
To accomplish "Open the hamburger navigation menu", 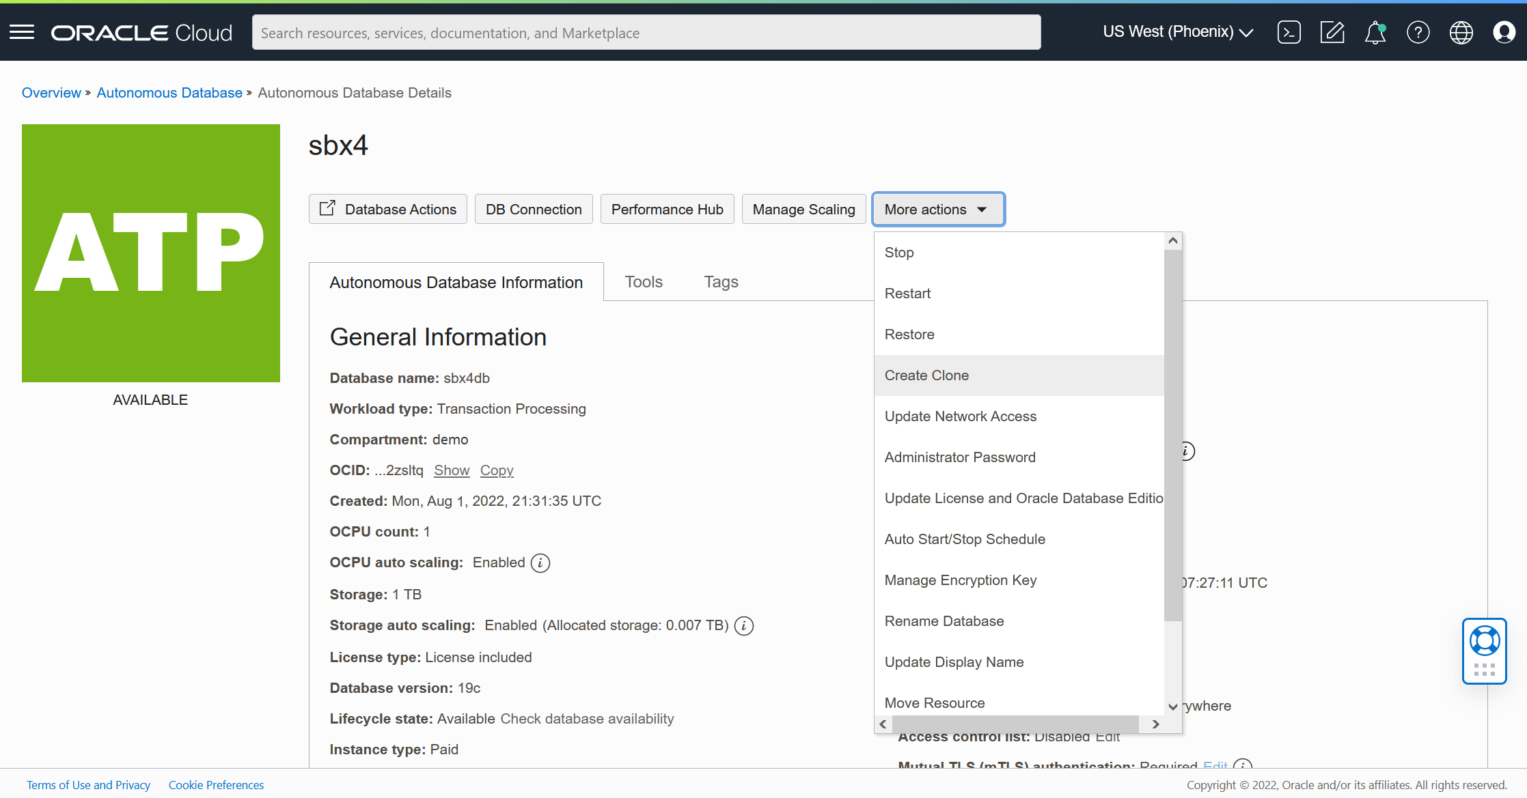I will pos(22,32).
